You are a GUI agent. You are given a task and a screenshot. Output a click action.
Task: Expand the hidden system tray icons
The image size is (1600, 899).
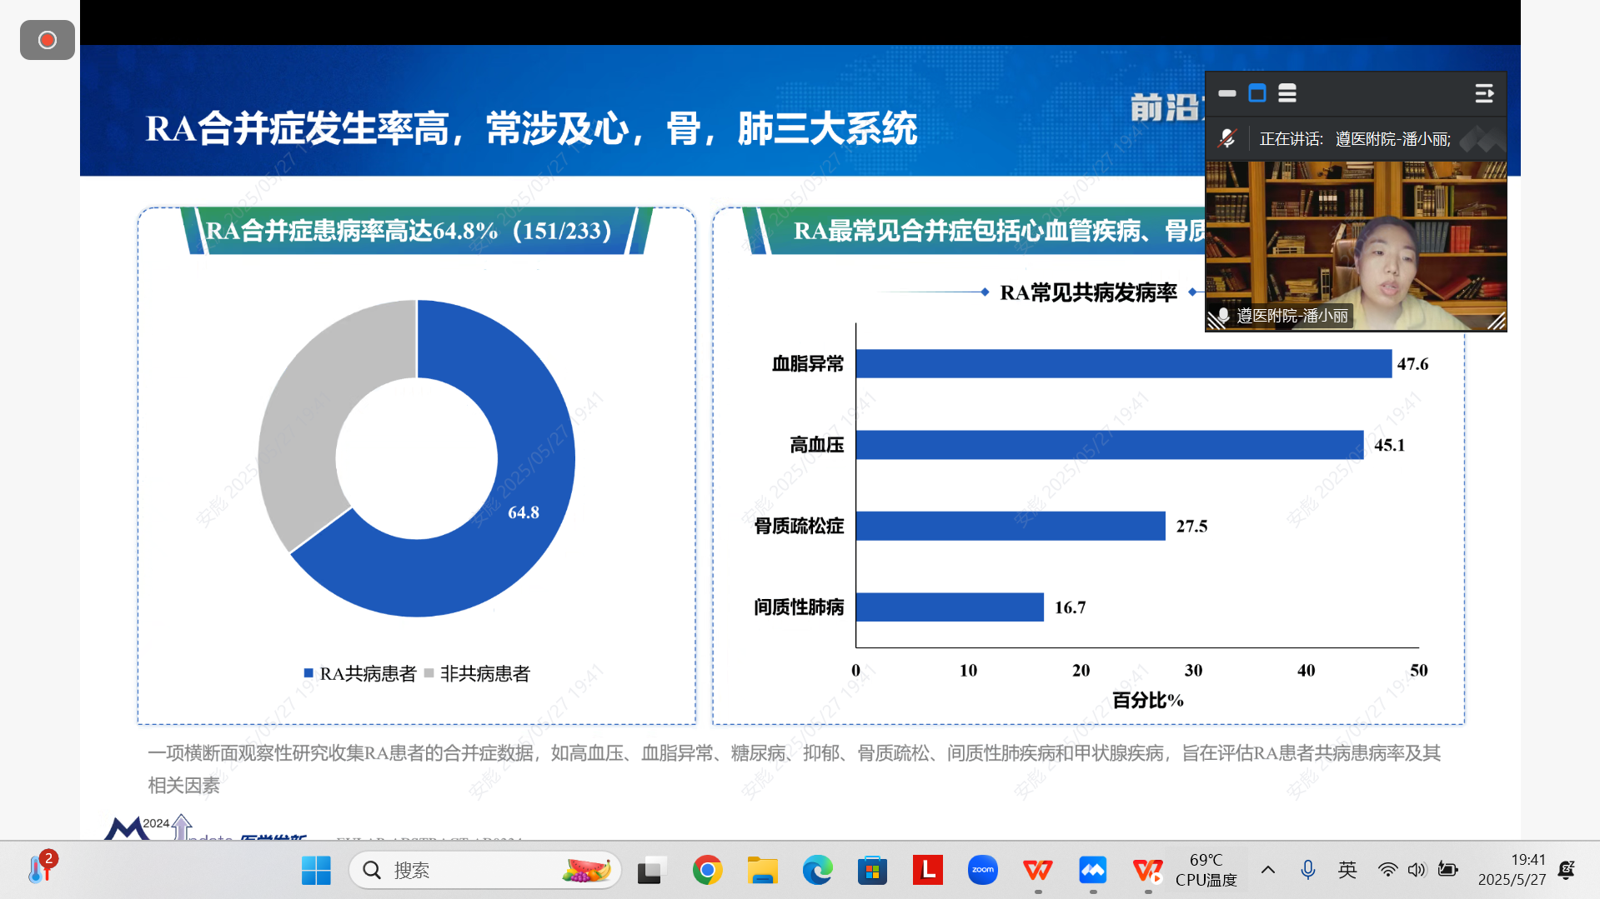pyautogui.click(x=1267, y=870)
